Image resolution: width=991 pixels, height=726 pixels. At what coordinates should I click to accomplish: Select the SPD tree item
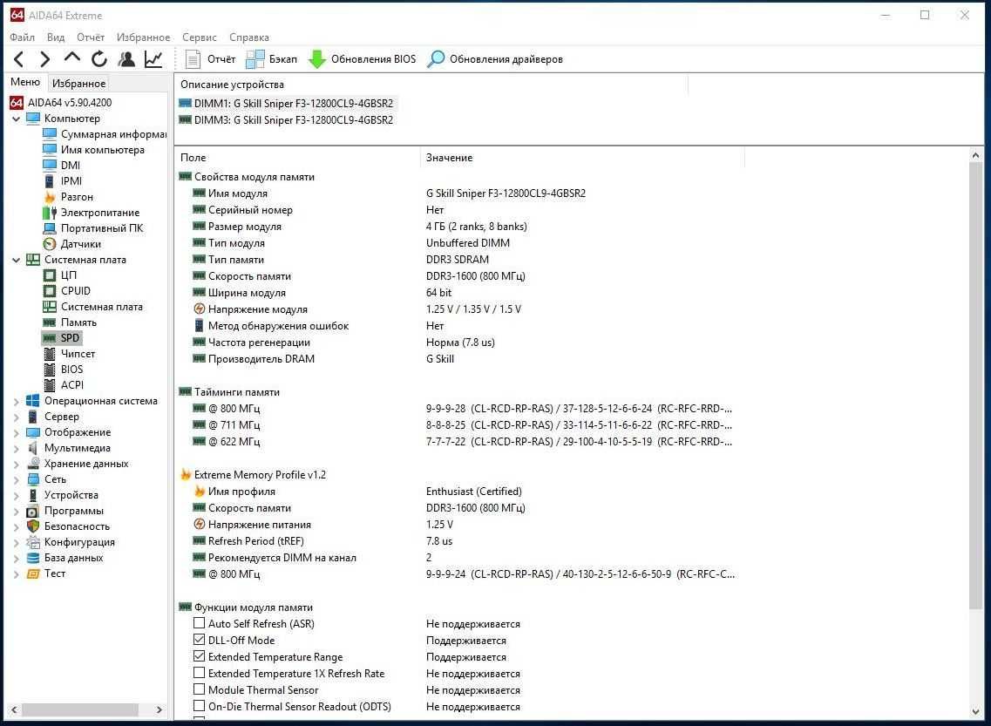[x=70, y=338]
